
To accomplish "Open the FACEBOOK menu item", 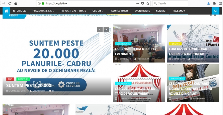I will coord(179,11).
